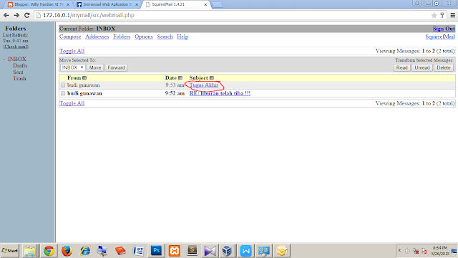Open the Folders menu link
The width and height of the screenshot is (458, 258).
[x=122, y=37]
